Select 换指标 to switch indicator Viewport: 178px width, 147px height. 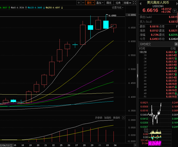pyautogui.click(x=116, y=118)
